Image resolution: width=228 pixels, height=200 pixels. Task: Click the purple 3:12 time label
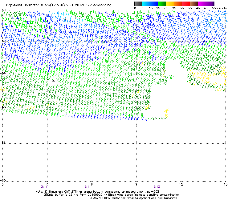click(157, 187)
